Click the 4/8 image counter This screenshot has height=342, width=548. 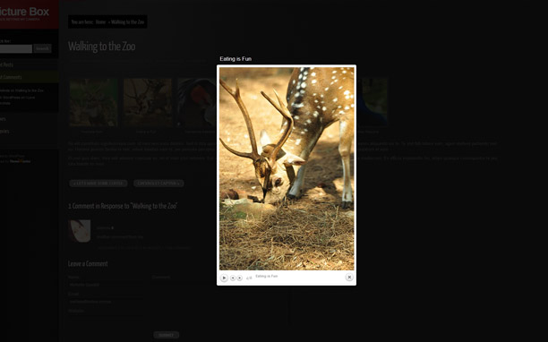point(249,278)
